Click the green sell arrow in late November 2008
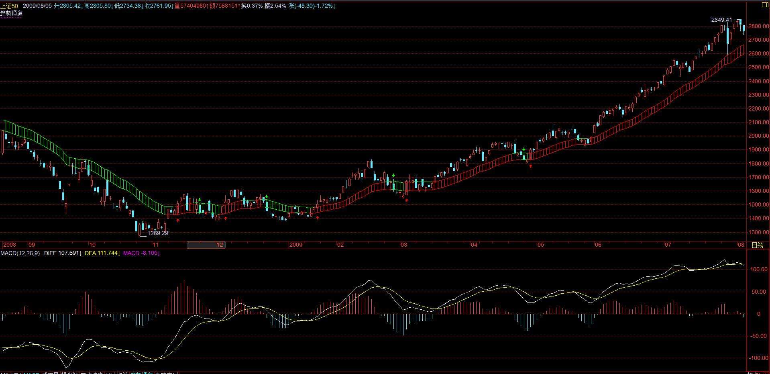The height and width of the screenshot is (374, 770). 199,200
